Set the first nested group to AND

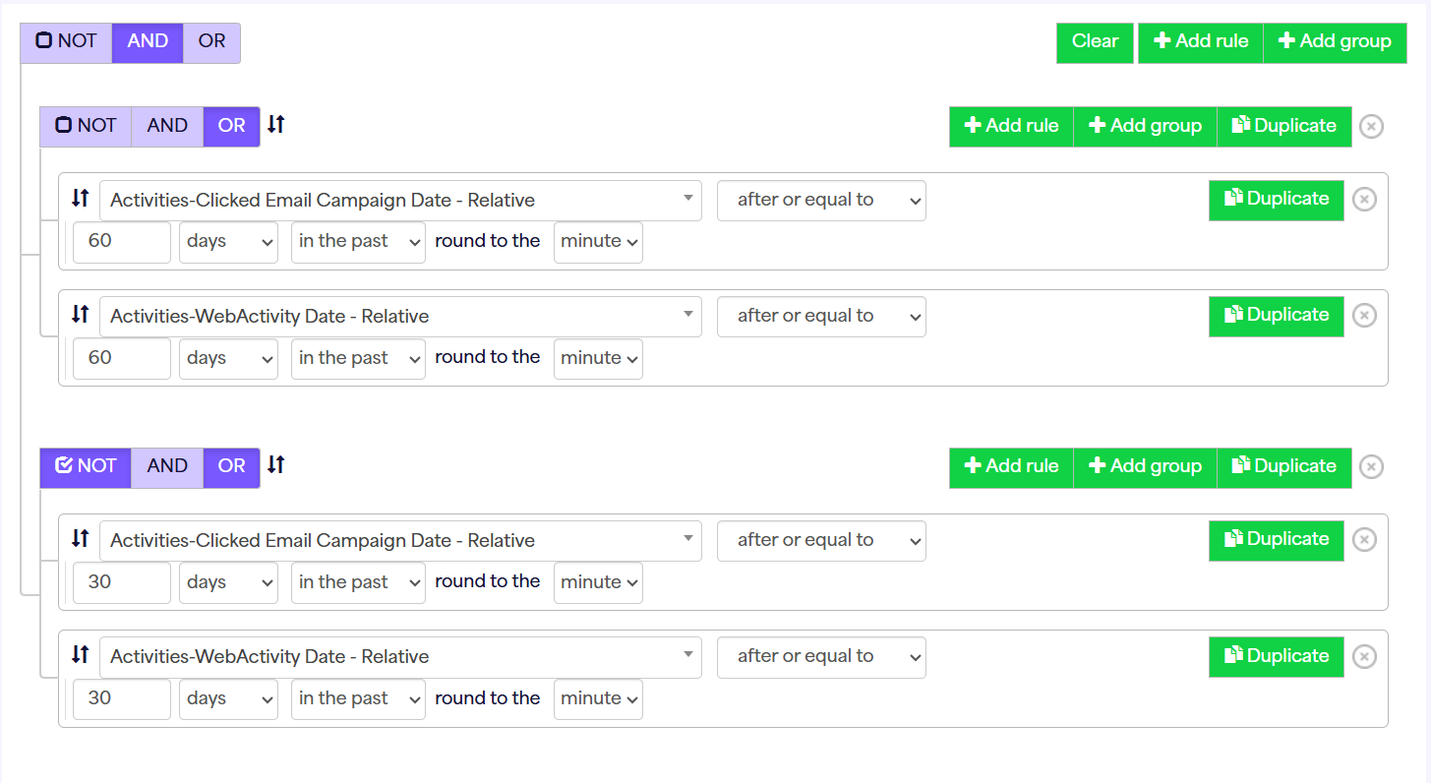pos(167,127)
